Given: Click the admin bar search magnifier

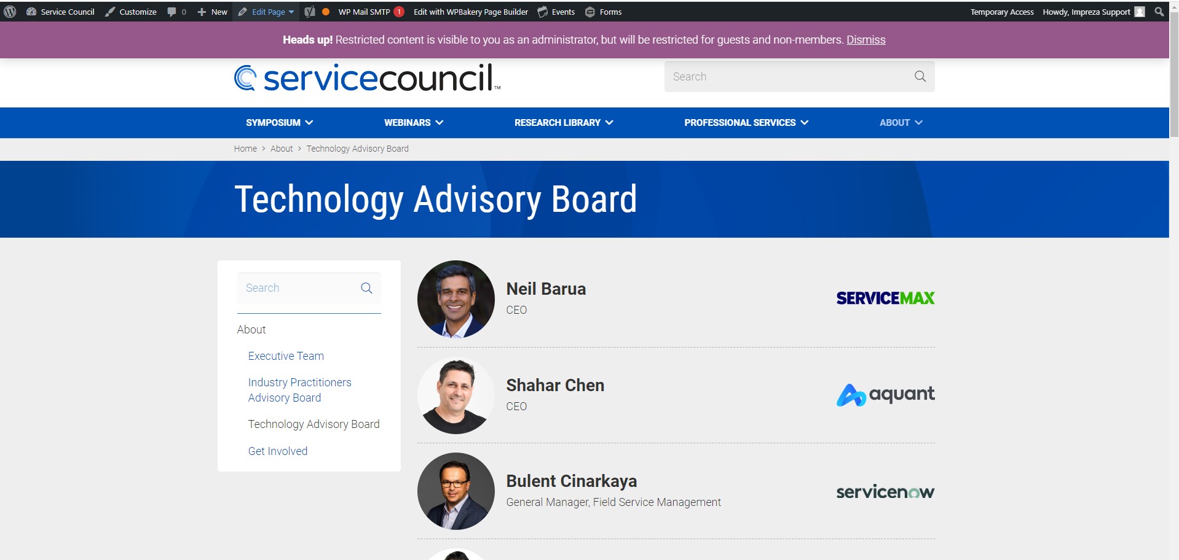Looking at the screenshot, I should click(x=1159, y=11).
